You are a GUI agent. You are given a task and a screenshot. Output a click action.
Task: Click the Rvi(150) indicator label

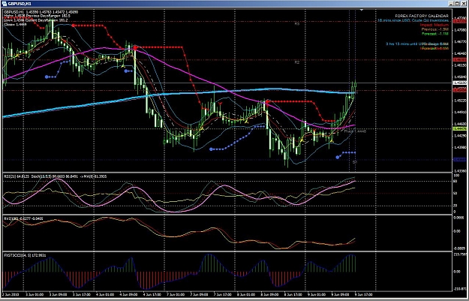[23, 218]
